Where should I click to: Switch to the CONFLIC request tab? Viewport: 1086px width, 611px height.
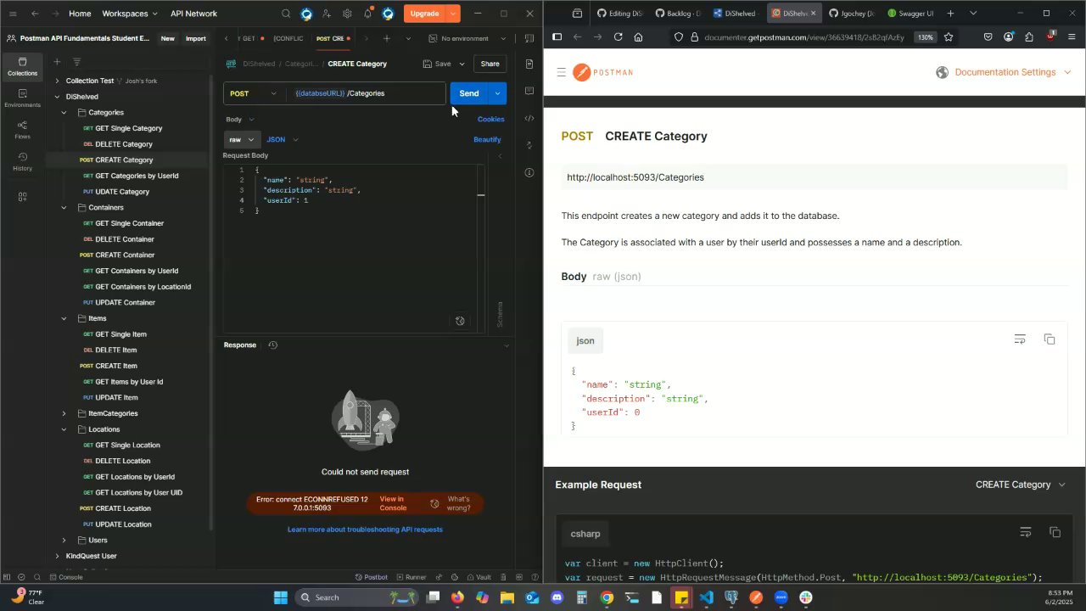288,38
